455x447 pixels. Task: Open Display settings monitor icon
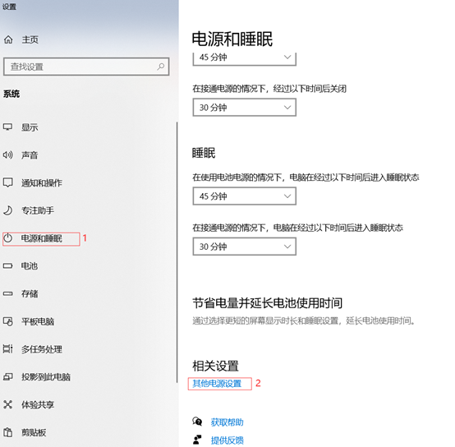click(8, 127)
